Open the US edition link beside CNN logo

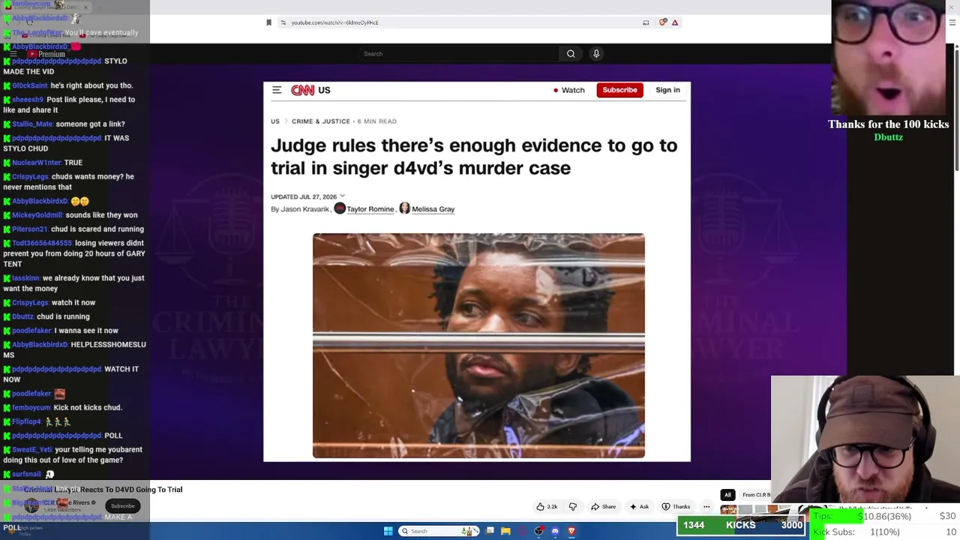click(324, 90)
